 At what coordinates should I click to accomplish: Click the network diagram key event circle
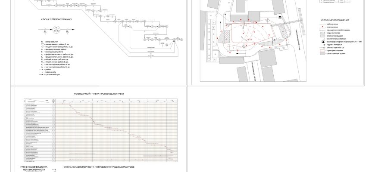click(x=56, y=29)
